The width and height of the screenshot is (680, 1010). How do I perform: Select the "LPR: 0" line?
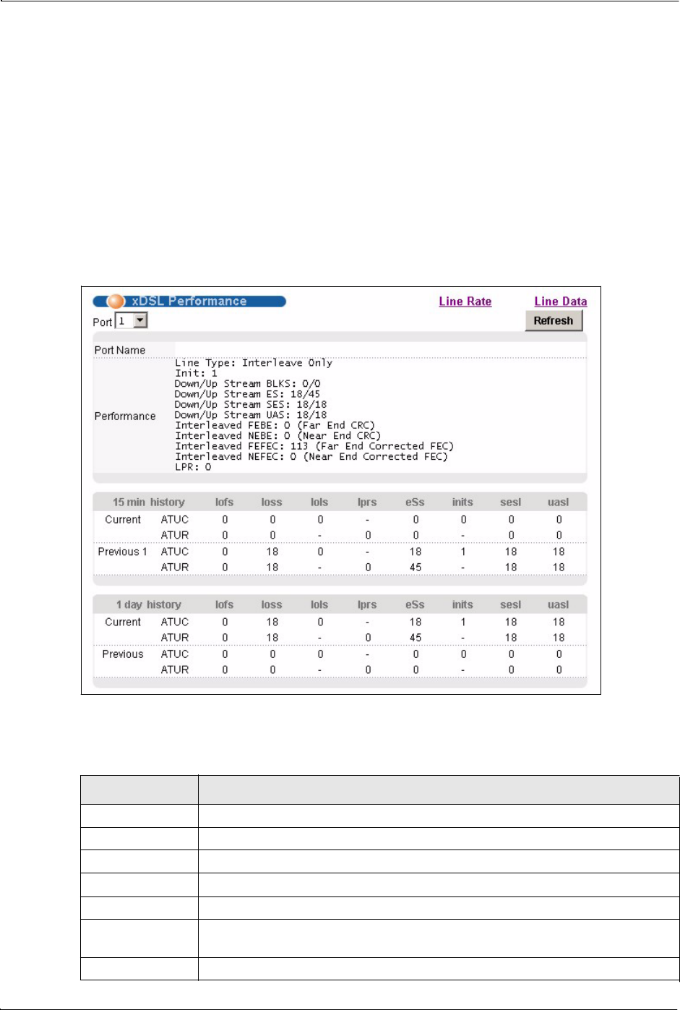click(193, 467)
